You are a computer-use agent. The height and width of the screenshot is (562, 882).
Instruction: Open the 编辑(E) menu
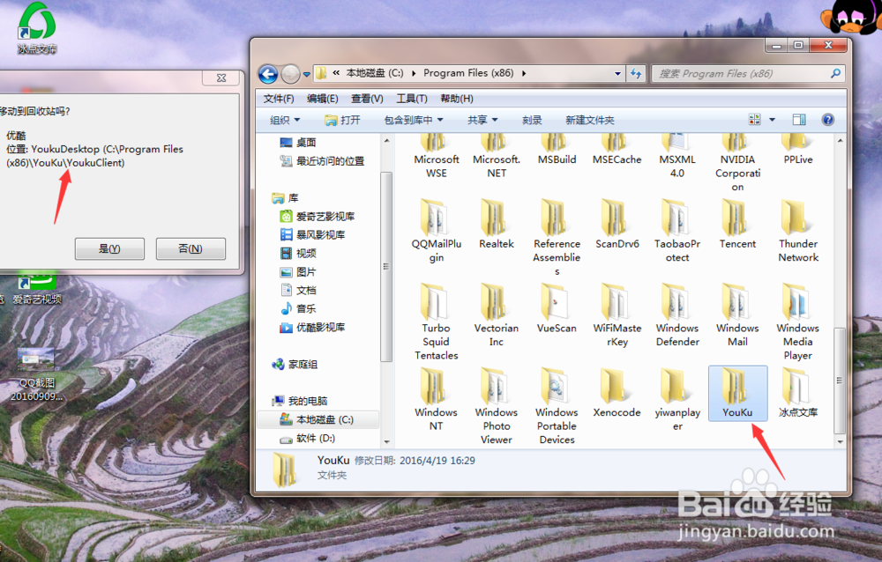coord(322,99)
